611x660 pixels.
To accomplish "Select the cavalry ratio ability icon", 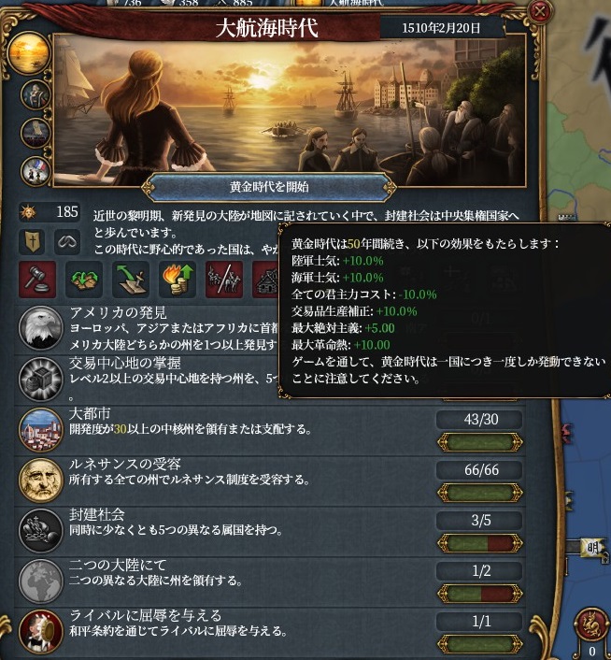I will [x=224, y=280].
